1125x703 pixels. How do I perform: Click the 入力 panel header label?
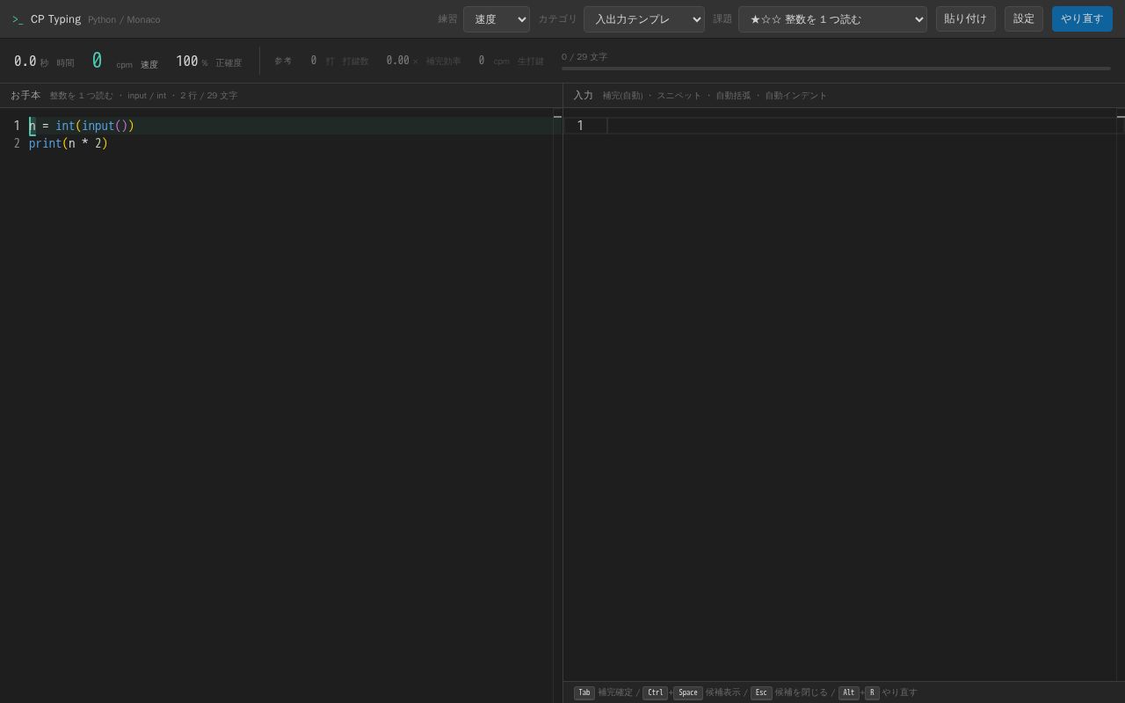point(583,95)
